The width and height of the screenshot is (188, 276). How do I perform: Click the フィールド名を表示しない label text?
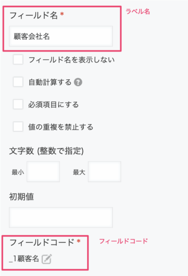pos(72,60)
